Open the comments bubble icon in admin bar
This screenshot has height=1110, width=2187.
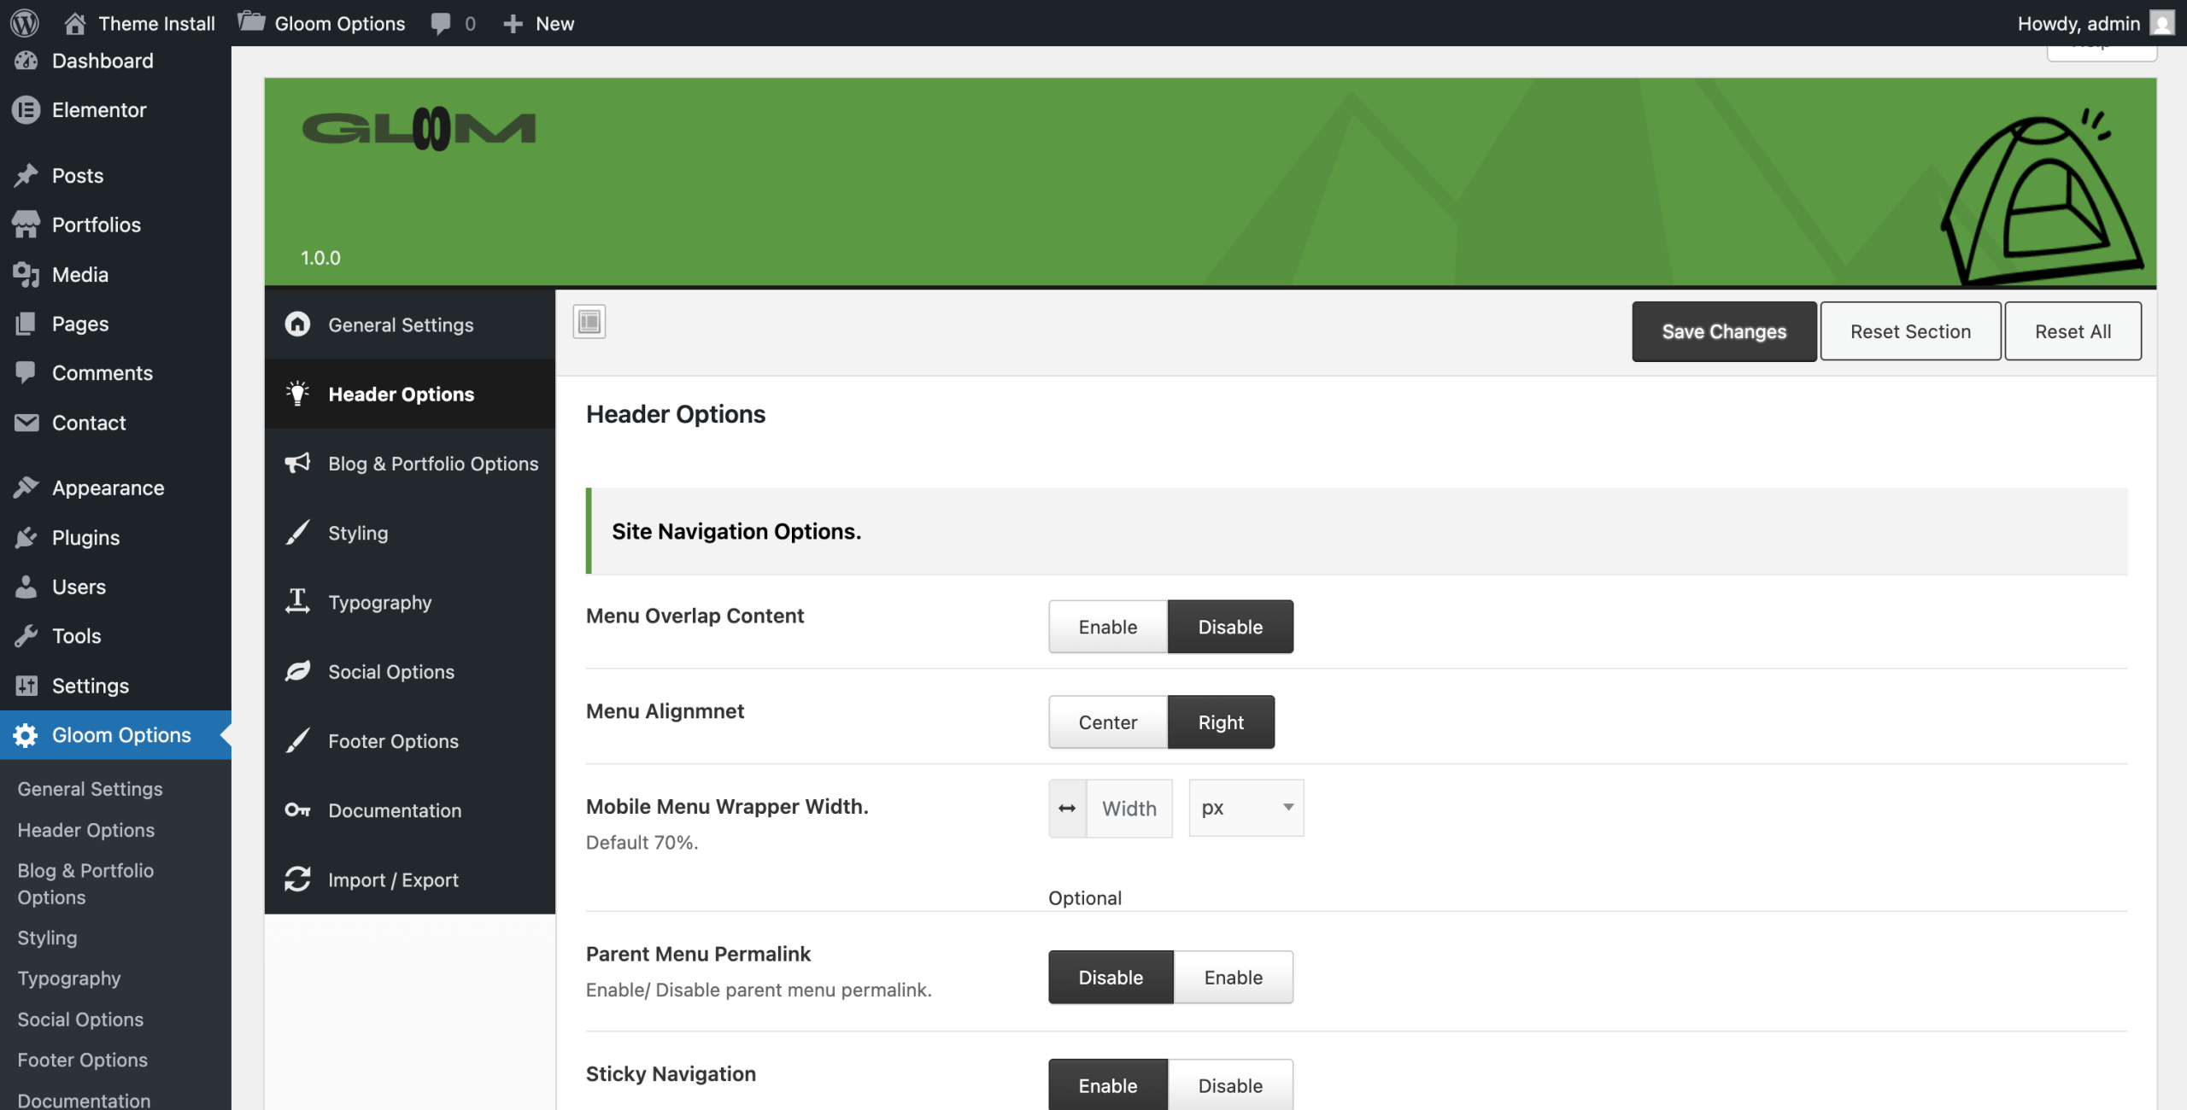point(441,24)
